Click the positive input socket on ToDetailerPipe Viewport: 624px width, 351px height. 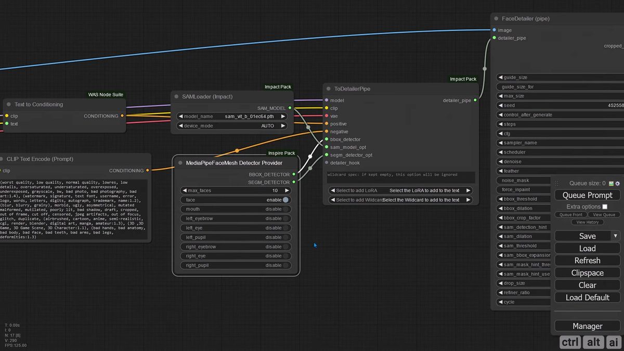click(x=327, y=124)
